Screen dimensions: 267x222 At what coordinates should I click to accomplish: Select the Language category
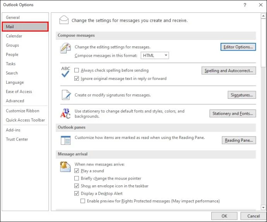click(25, 82)
